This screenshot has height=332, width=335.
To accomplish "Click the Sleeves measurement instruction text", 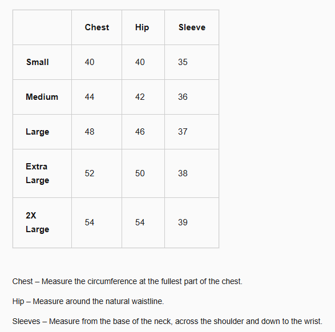I will 167,321.
